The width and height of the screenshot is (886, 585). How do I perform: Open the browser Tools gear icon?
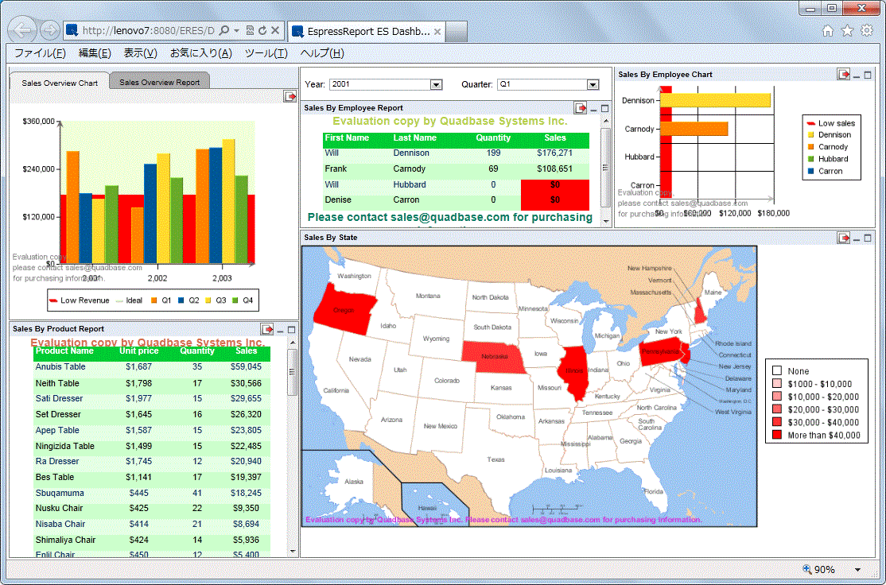pyautogui.click(x=867, y=30)
